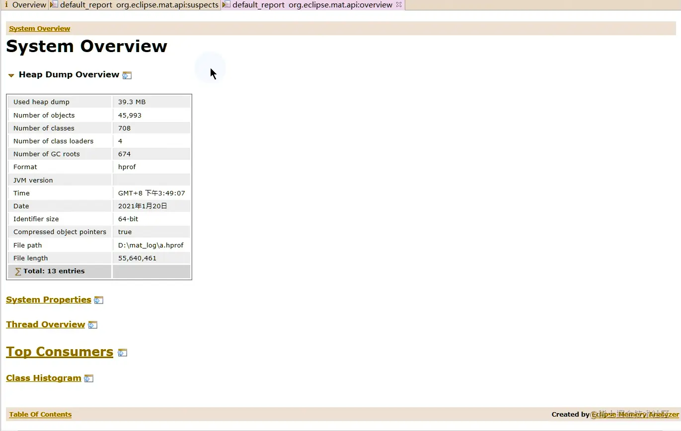
Task: Click the icon beside Top Consumers
Action: point(123,353)
